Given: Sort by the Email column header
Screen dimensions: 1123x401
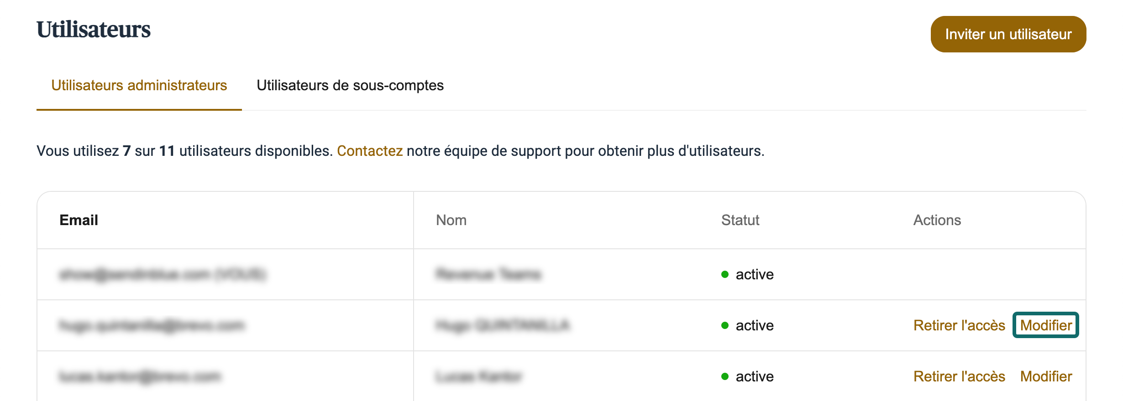Looking at the screenshot, I should tap(79, 220).
